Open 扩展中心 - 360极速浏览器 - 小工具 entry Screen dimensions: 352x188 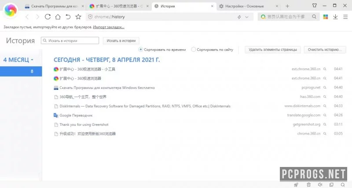click(x=87, y=69)
